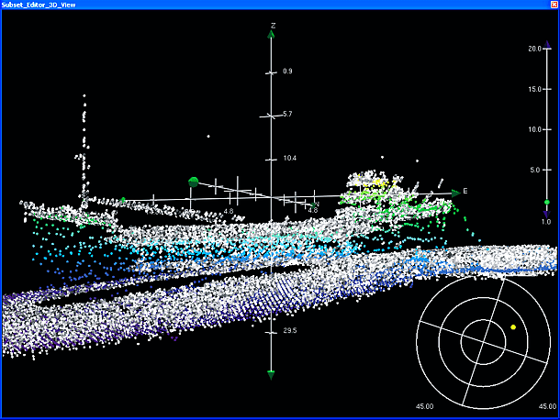Click the down arrow below the exaggeration scale

547,214
